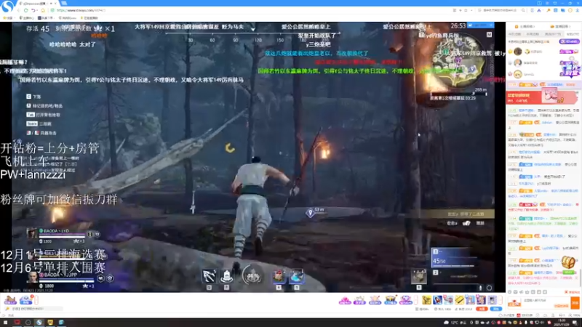Select the first pink gift icon in gift bar
Screen dimensions: 582x327
point(345,300)
